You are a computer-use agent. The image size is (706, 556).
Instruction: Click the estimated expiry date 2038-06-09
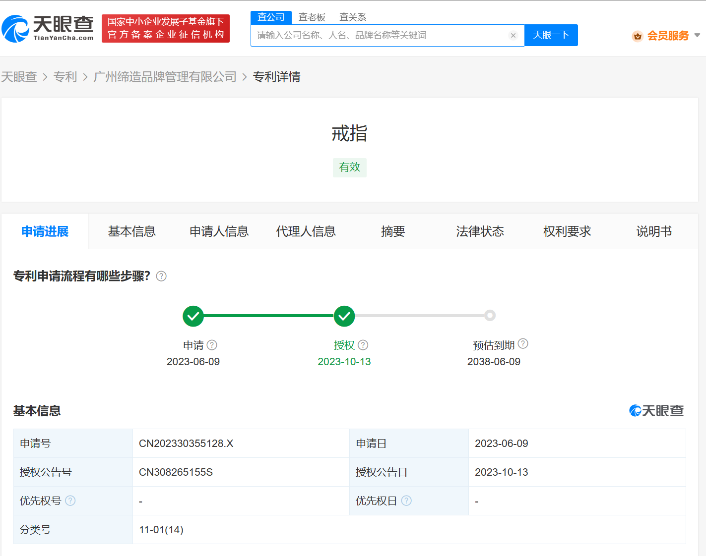[494, 362]
